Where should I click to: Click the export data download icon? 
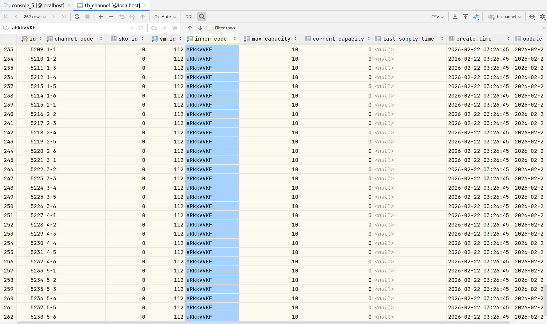(x=455, y=17)
